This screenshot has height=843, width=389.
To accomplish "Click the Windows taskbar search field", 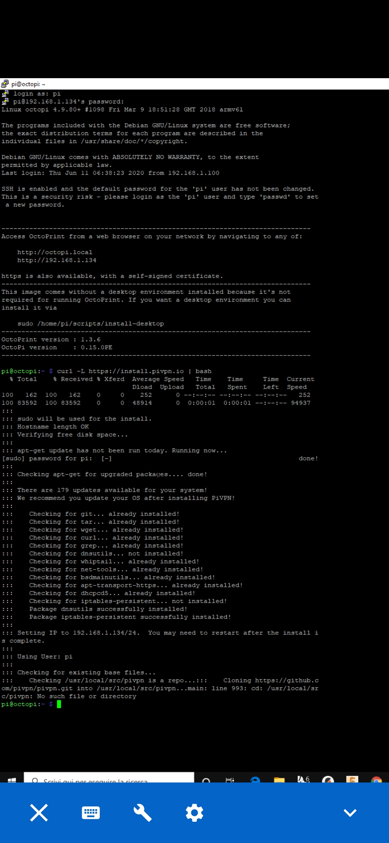I will (x=109, y=777).
